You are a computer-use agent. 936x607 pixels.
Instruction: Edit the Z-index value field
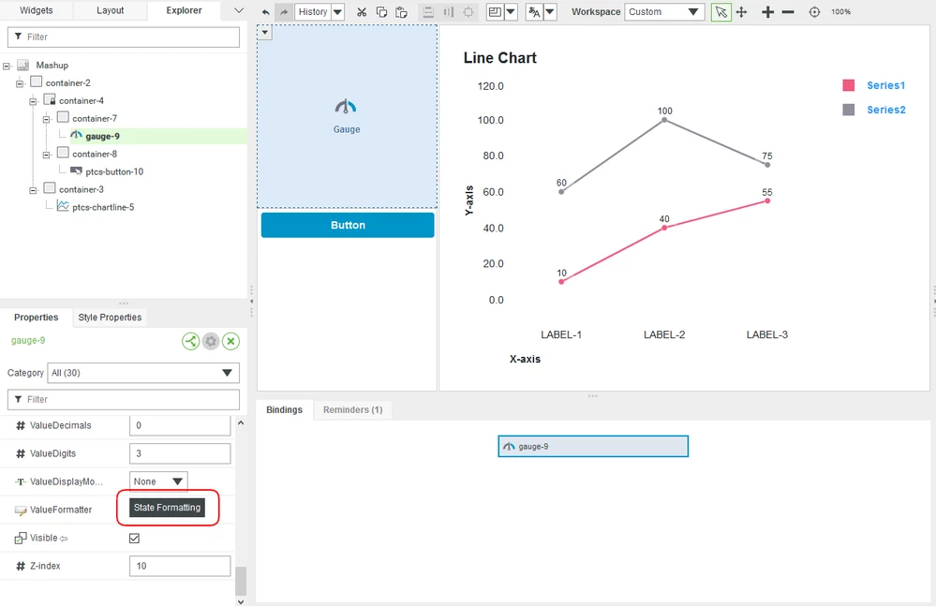click(180, 566)
